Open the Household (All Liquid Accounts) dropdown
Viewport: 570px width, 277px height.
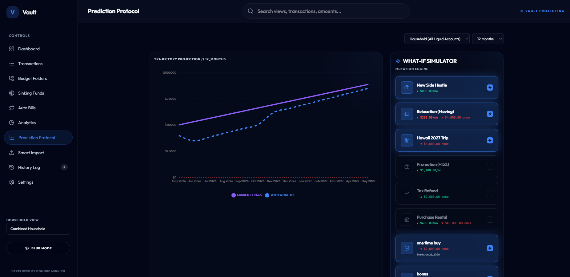point(437,39)
